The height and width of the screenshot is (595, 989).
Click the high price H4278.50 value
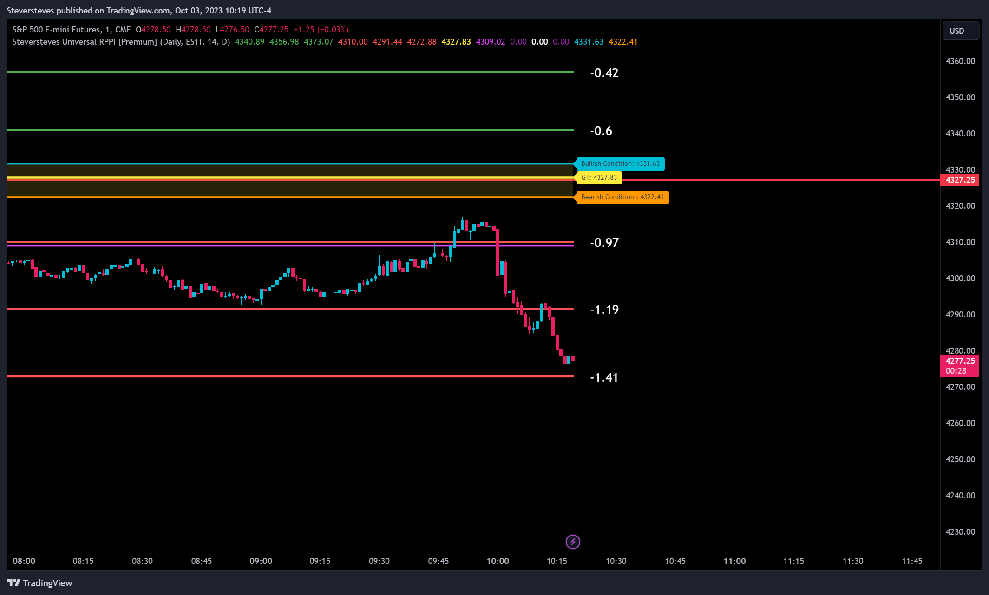pyautogui.click(x=193, y=30)
